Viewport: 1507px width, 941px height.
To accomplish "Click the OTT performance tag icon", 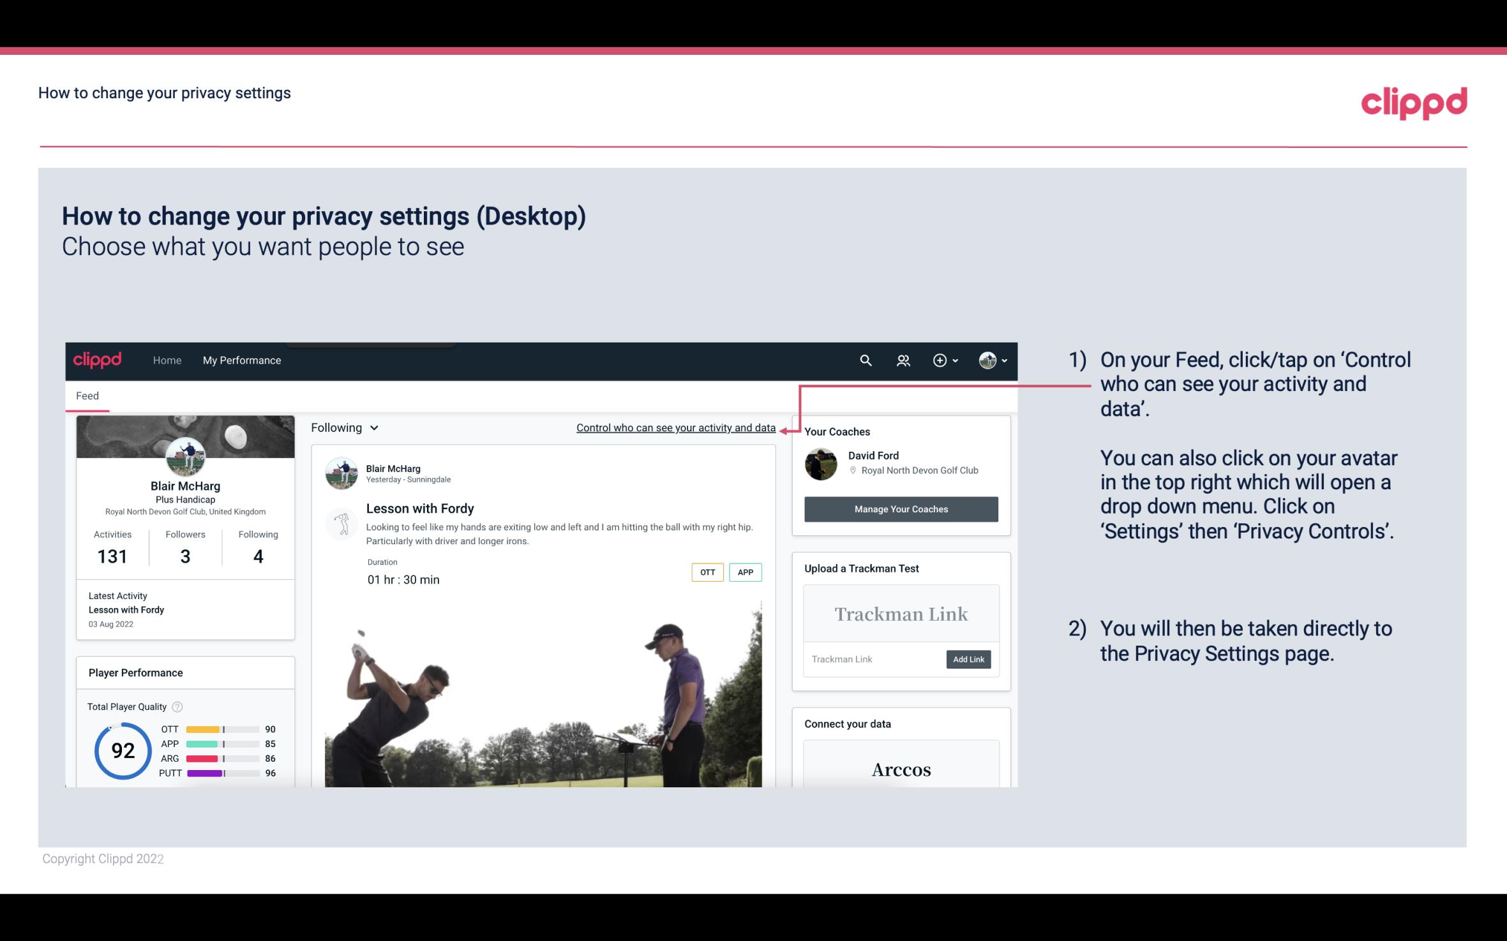I will pyautogui.click(x=707, y=572).
